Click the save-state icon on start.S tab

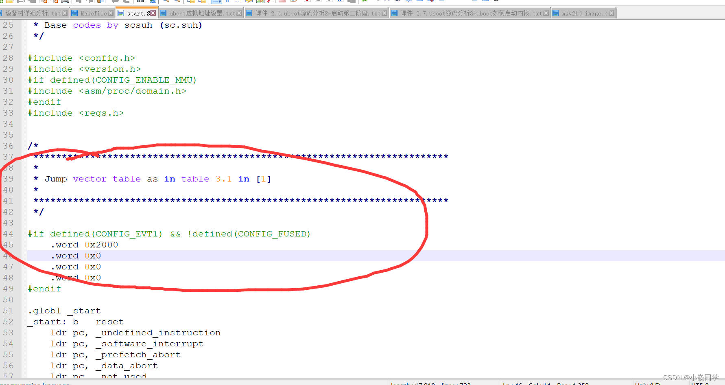(x=121, y=13)
